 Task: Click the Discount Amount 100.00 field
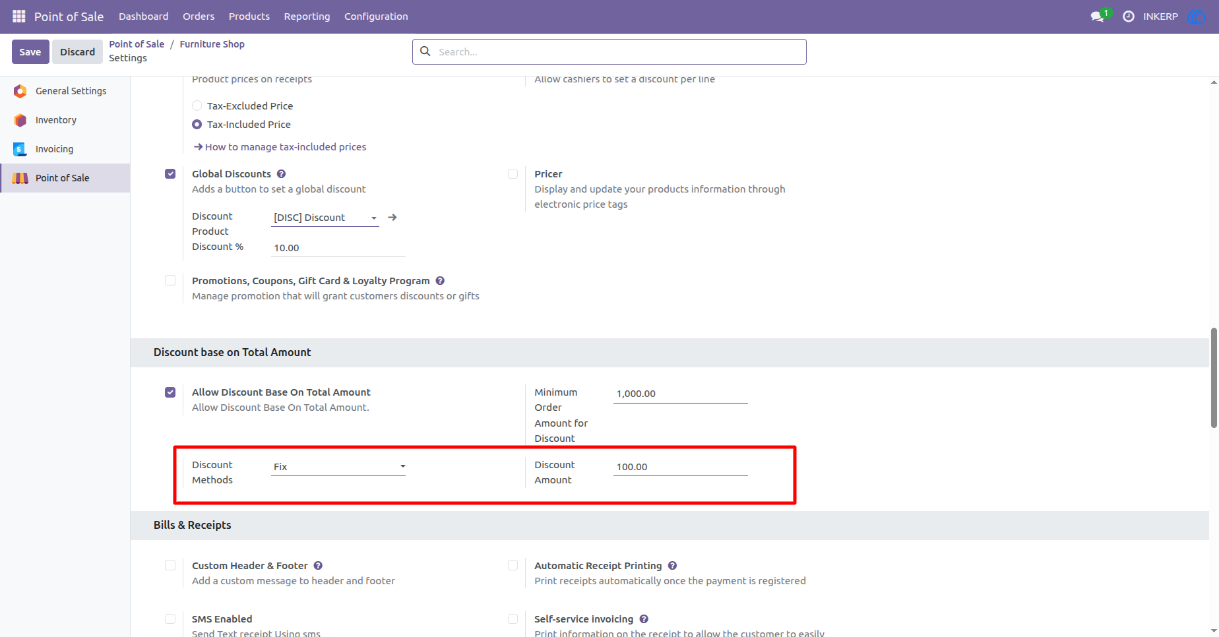point(681,467)
